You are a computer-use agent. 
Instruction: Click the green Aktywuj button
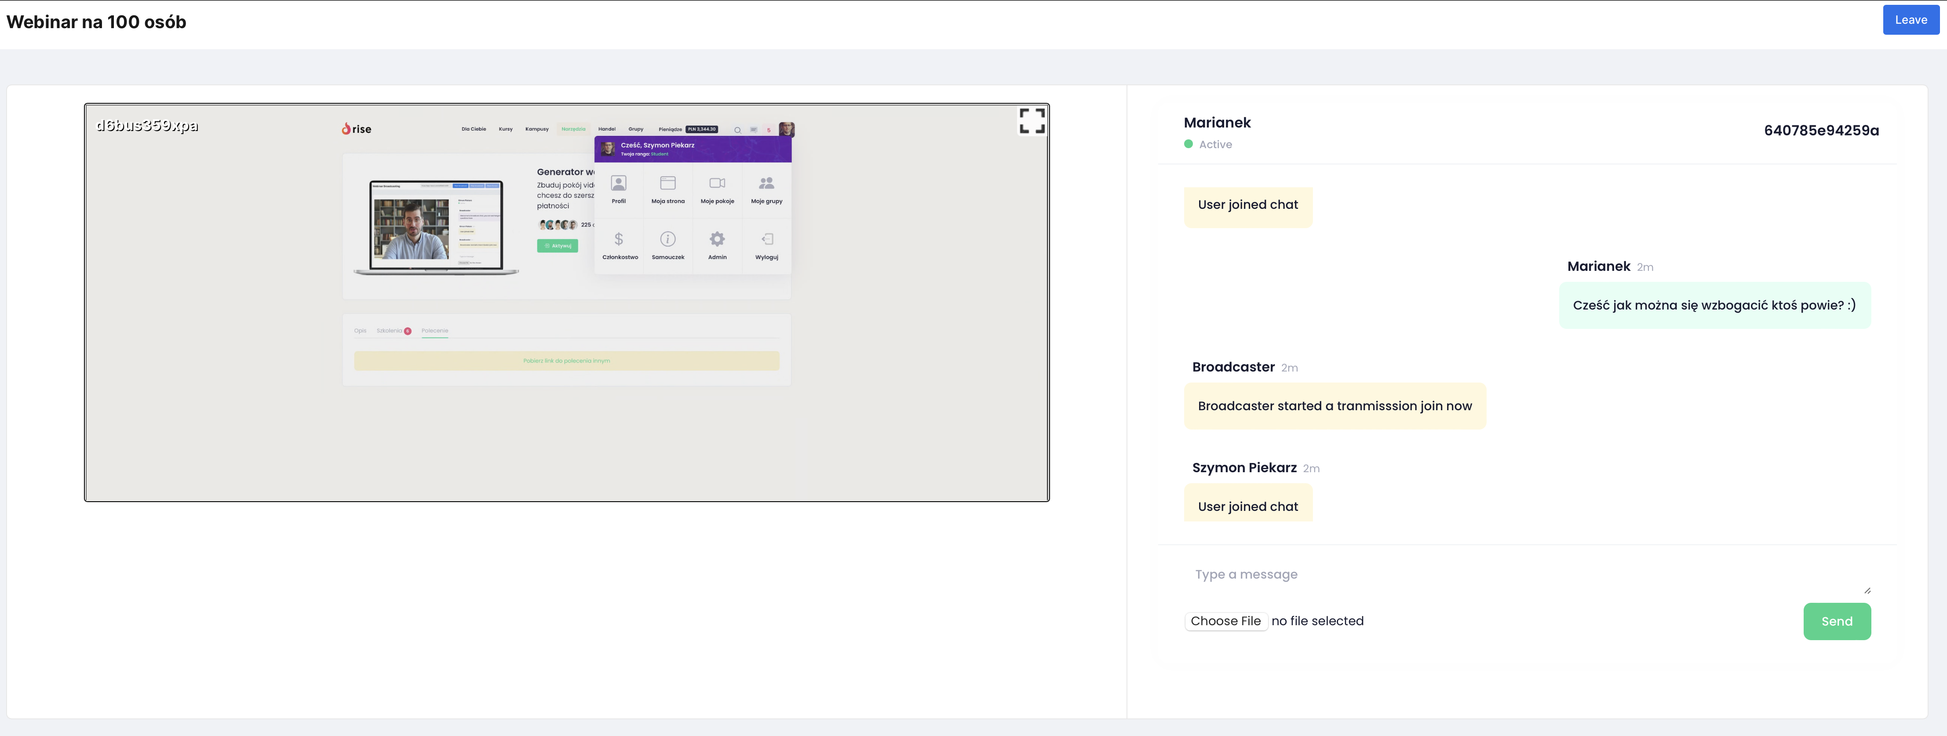click(x=557, y=246)
